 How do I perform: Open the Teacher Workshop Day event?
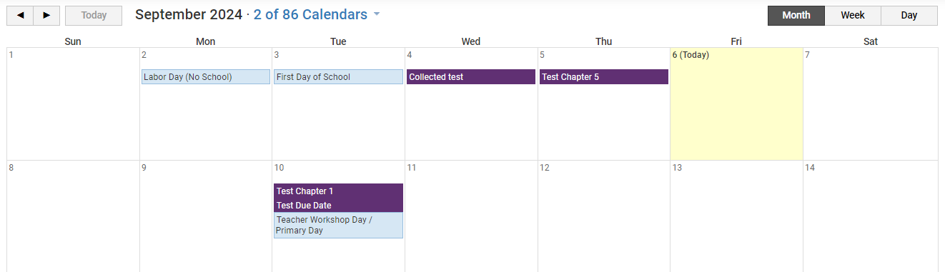(338, 225)
